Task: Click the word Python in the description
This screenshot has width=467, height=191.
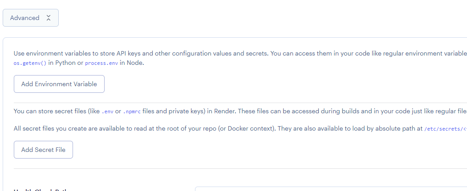Action: pyautogui.click(x=65, y=63)
